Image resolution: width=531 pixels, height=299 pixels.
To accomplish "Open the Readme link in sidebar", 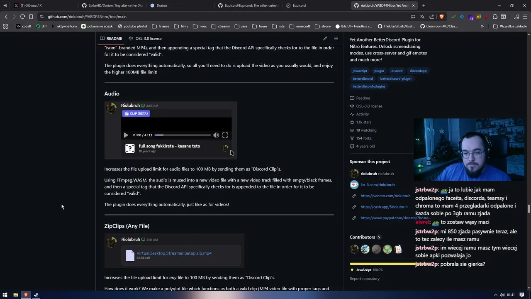I will 360,98.
